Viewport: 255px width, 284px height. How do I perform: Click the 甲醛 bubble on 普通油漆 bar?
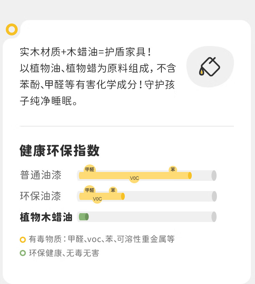coord(90,169)
